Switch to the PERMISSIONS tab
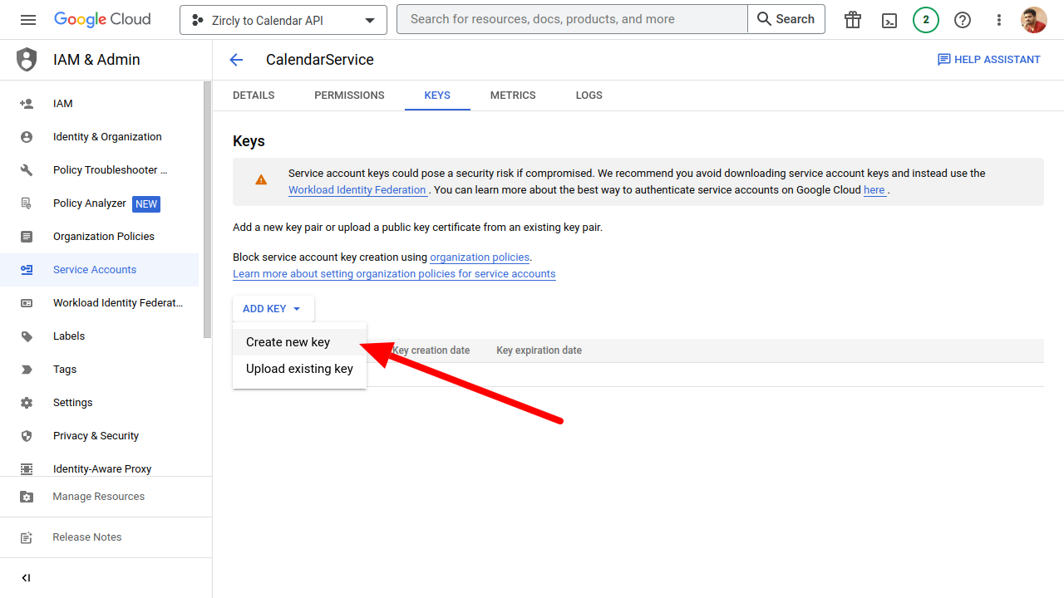Viewport: 1064px width, 598px height. point(349,96)
